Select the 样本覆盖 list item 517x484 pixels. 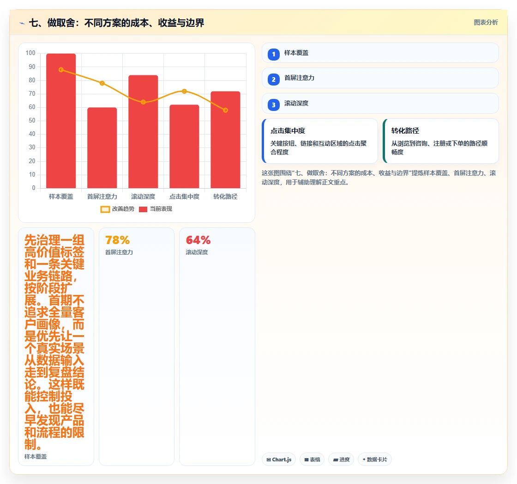click(380, 53)
